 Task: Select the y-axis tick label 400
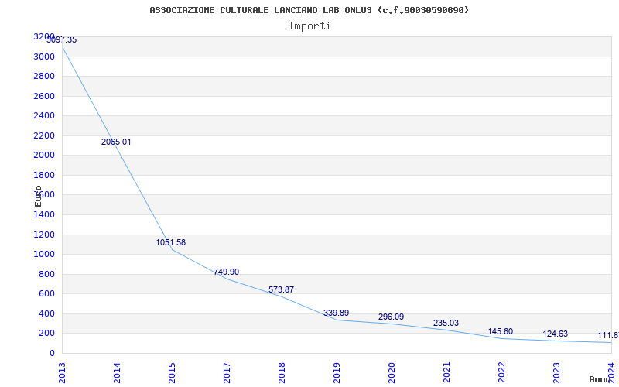(47, 314)
